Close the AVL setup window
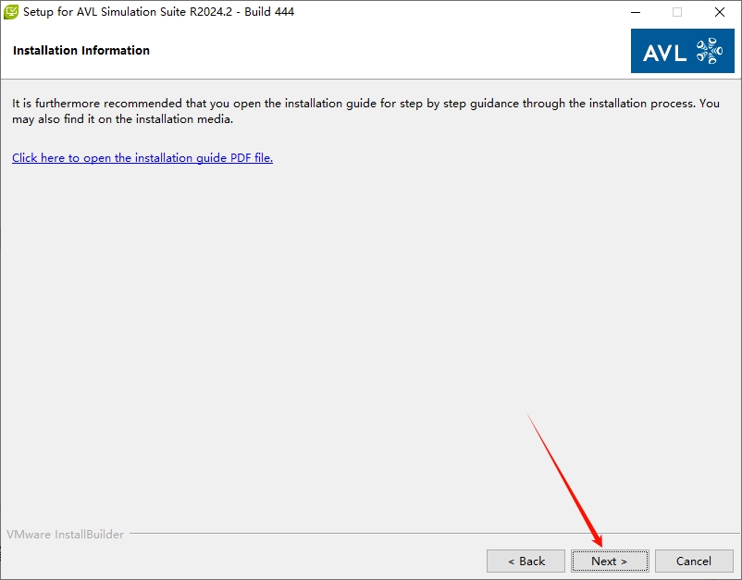742x580 pixels. (720, 13)
